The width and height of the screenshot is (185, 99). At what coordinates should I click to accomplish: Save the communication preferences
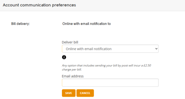tap(69, 93)
